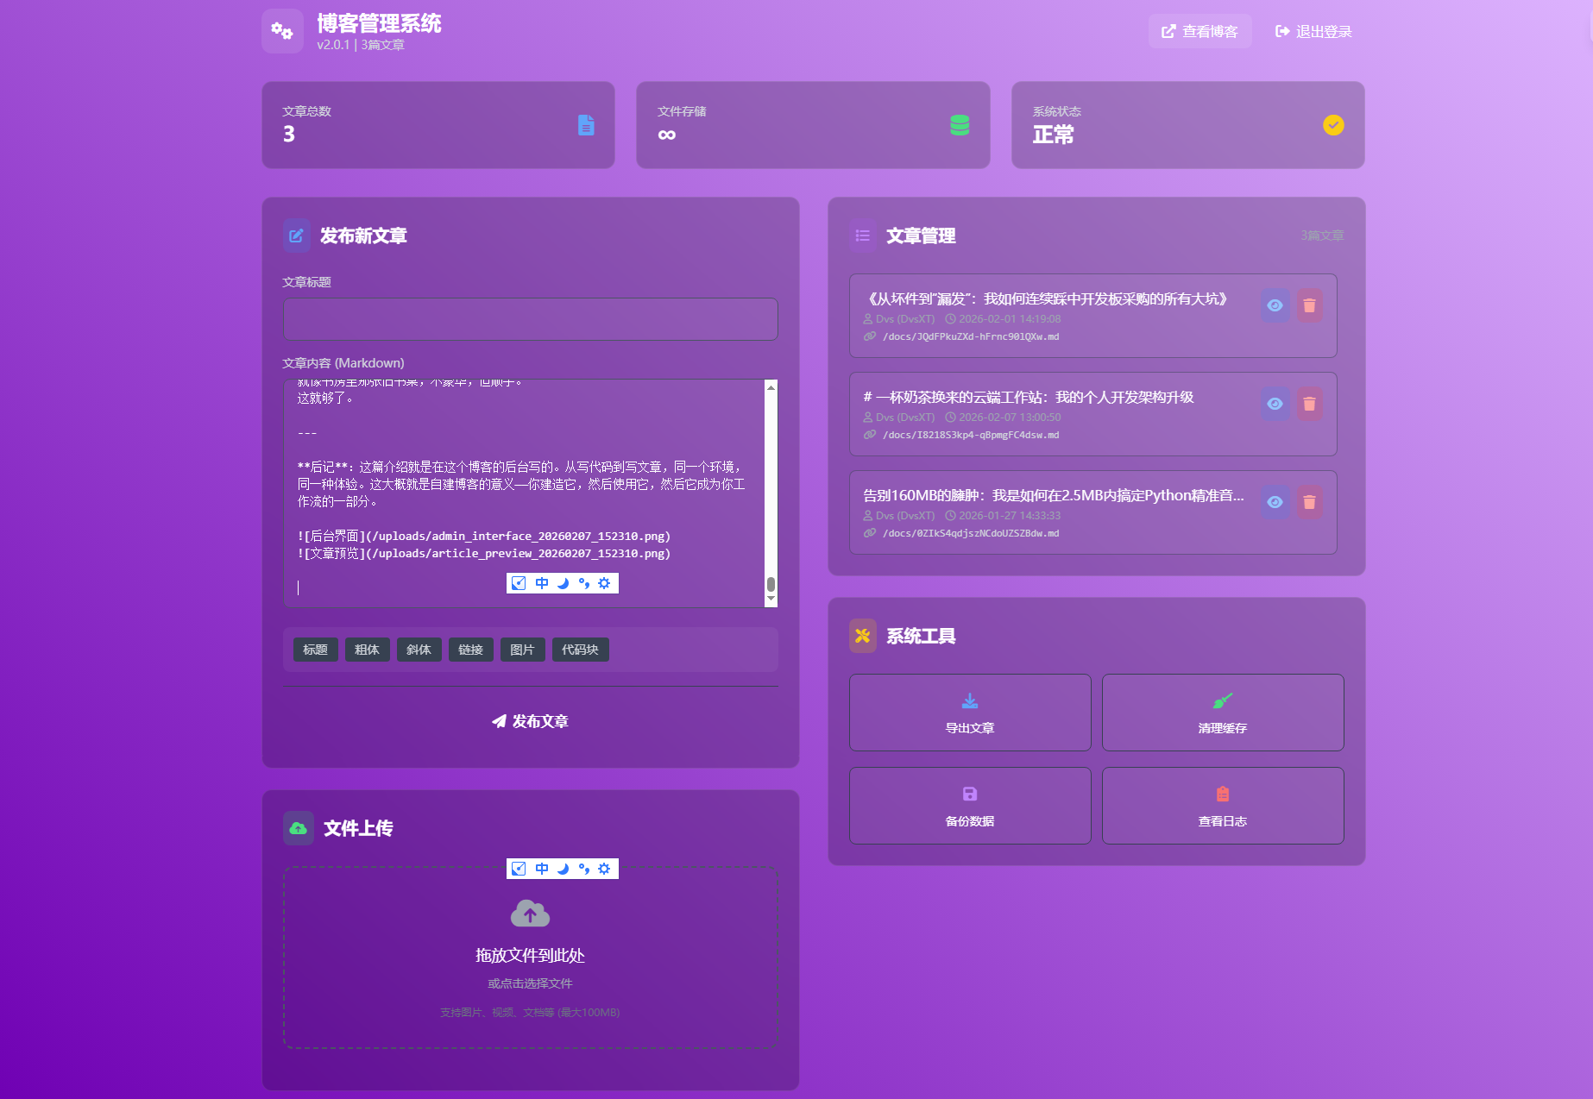Click the 查看日志 clipboard icon

[x=1223, y=794]
